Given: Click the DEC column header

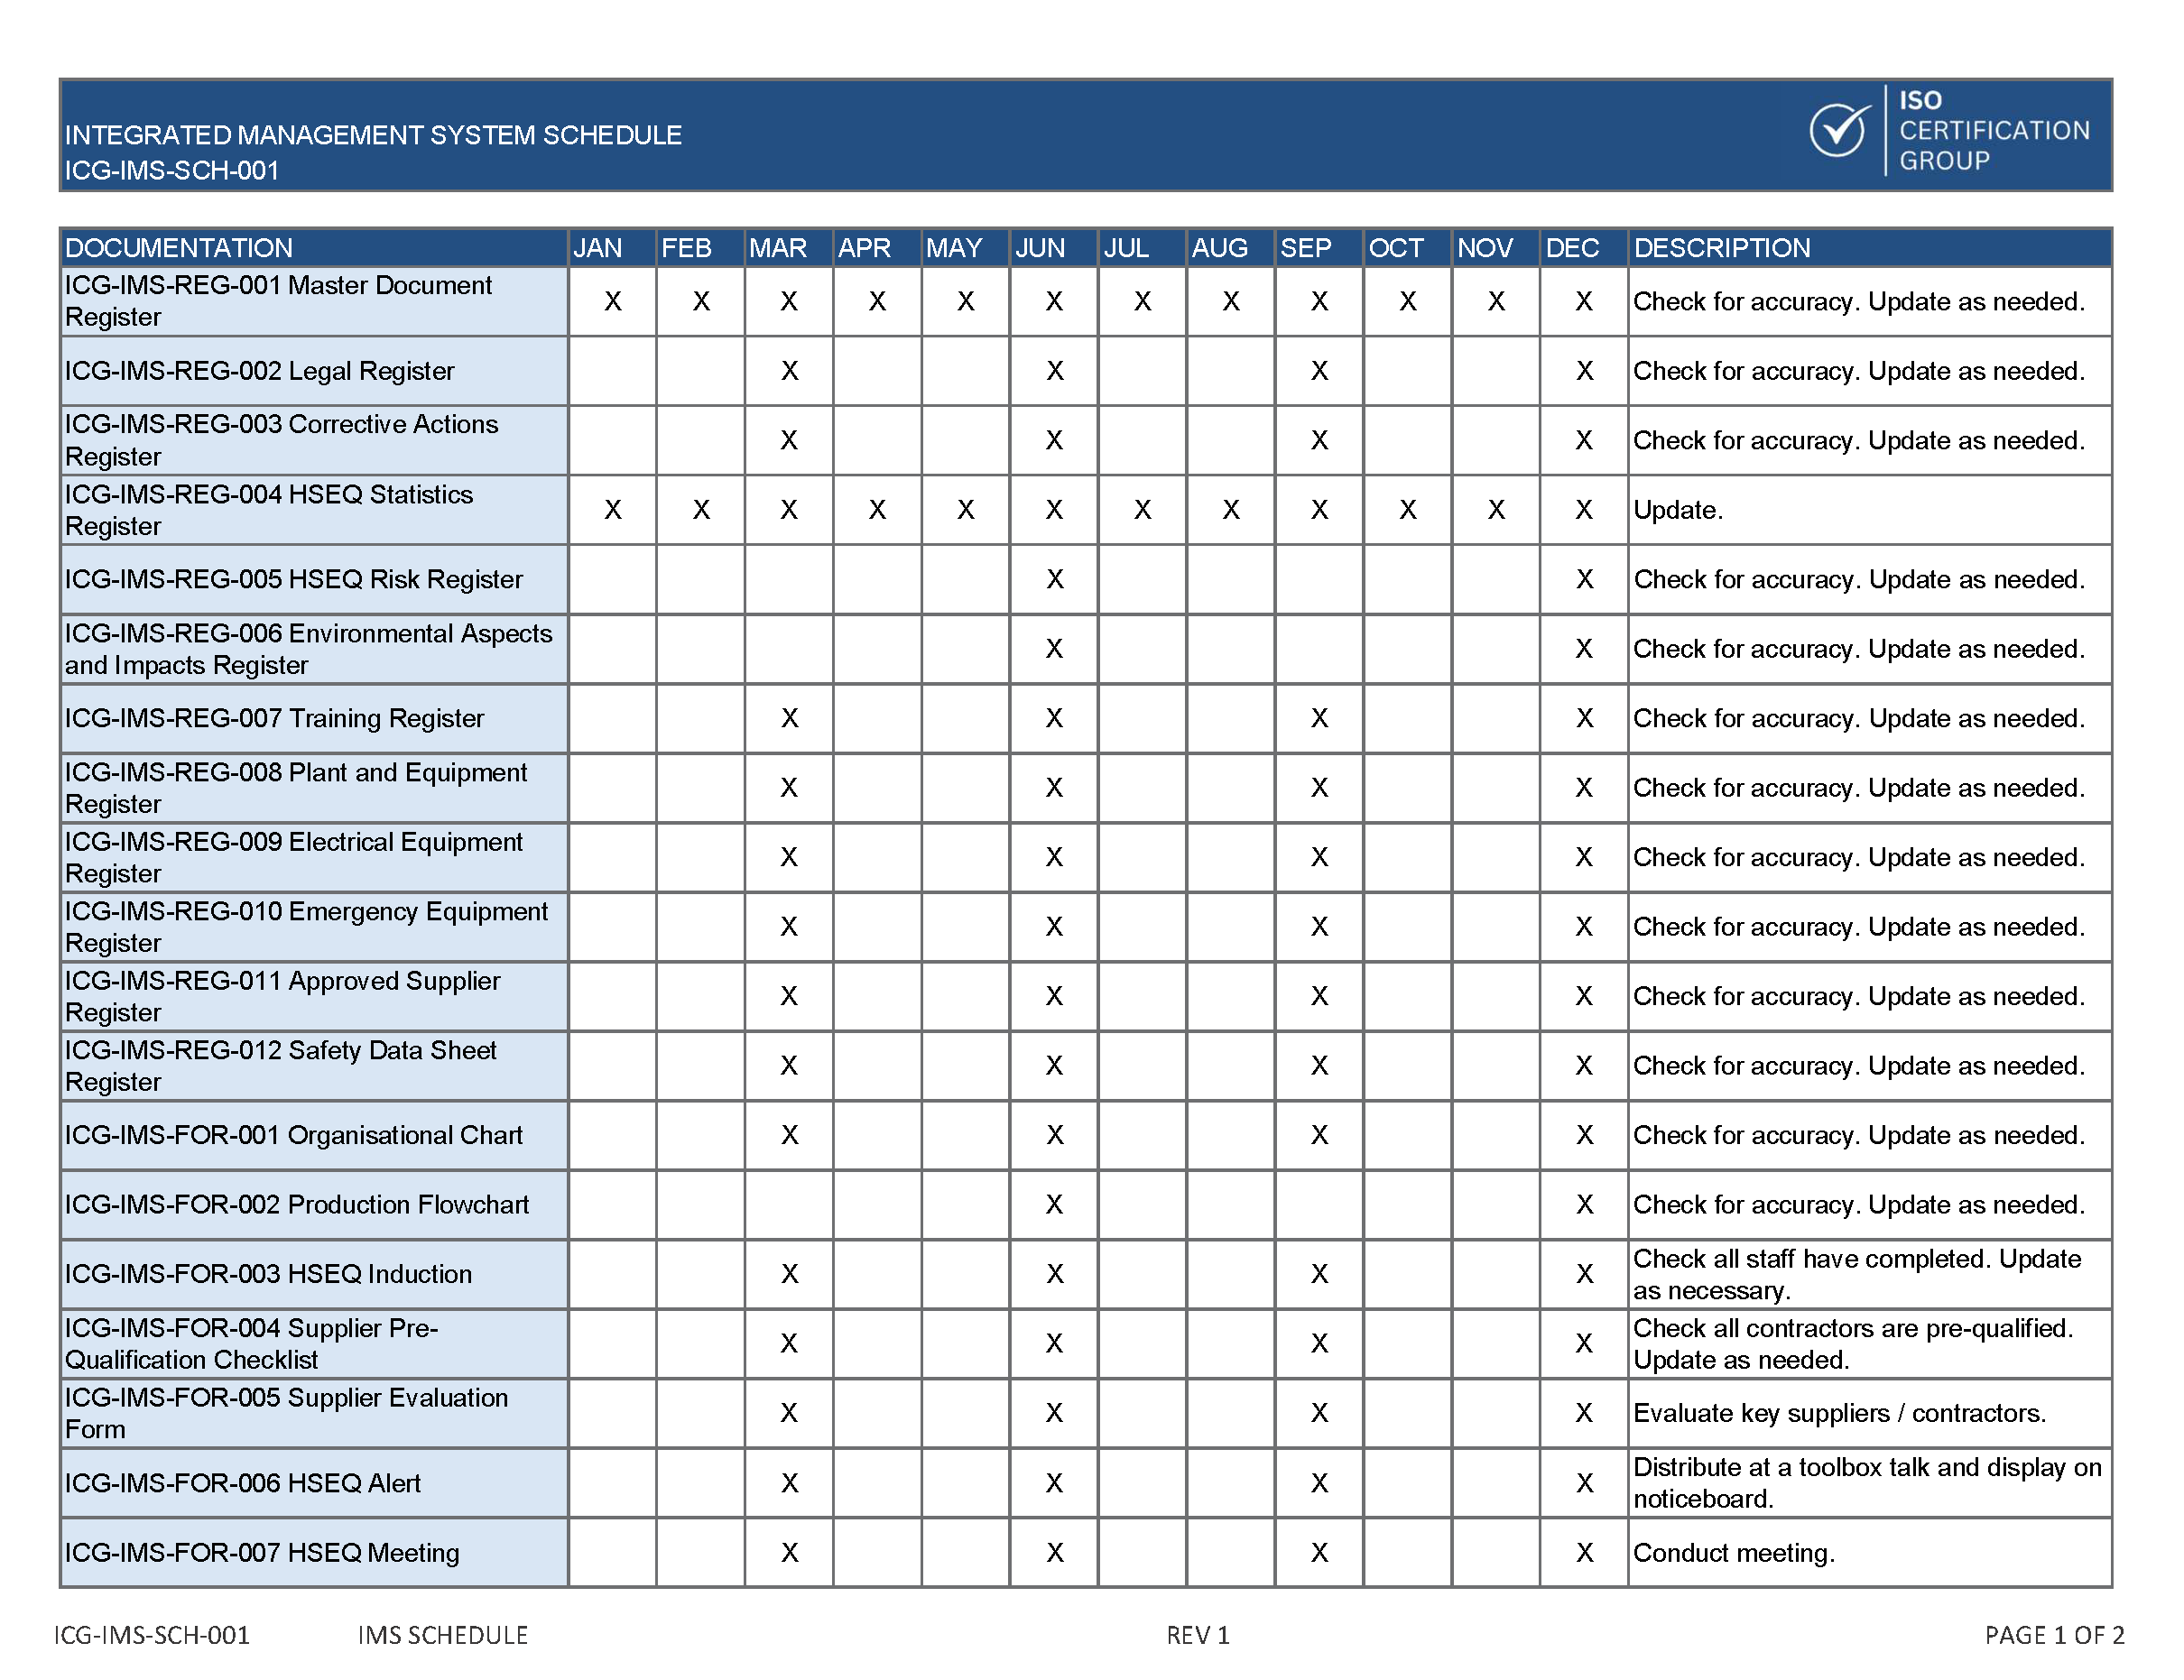Looking at the screenshot, I should [x=1584, y=247].
